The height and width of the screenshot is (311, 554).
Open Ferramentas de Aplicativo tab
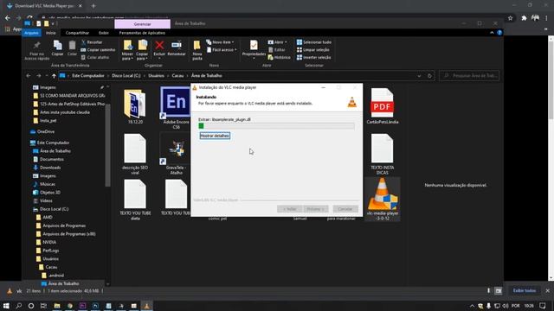click(x=142, y=33)
